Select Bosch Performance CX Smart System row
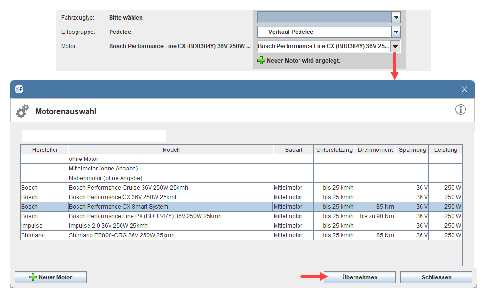487x298 pixels. 241,207
